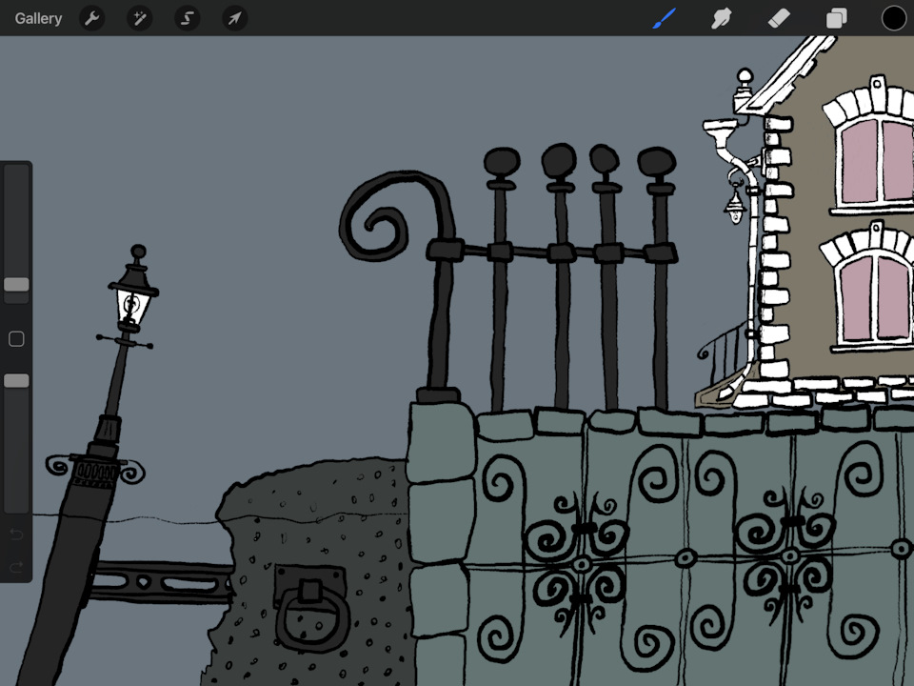The image size is (914, 686).
Task: Activate the Selection tool
Action: coord(188,19)
